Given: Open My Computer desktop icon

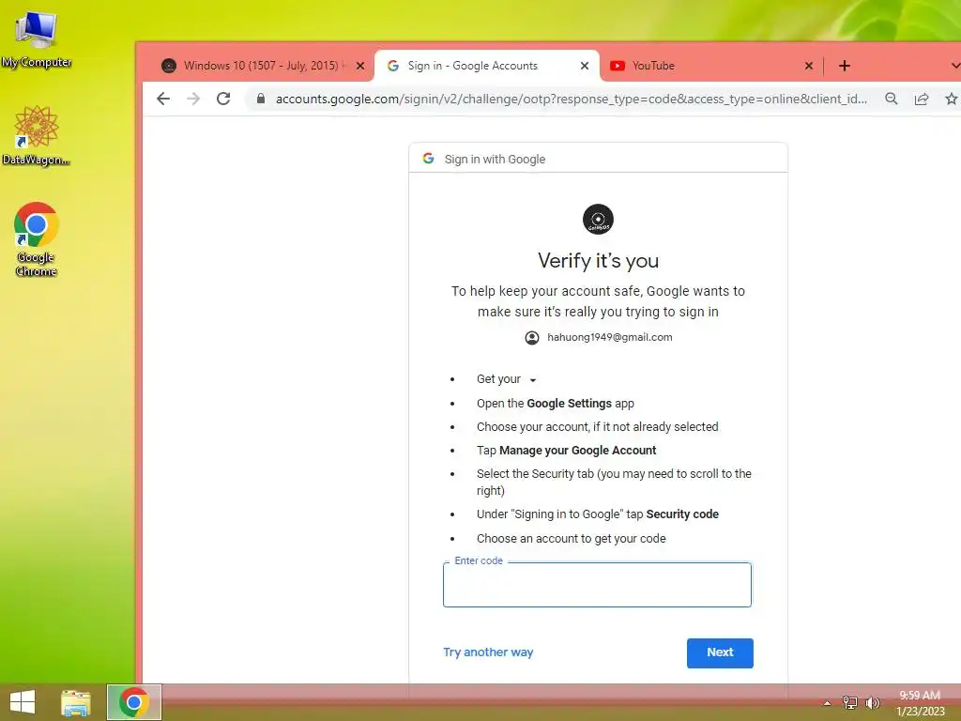Looking at the screenshot, I should [x=36, y=38].
